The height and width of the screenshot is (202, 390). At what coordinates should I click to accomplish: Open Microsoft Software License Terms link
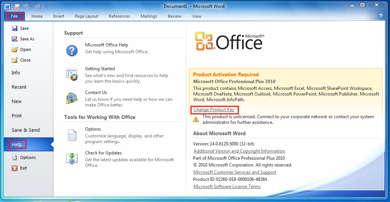coord(227,187)
